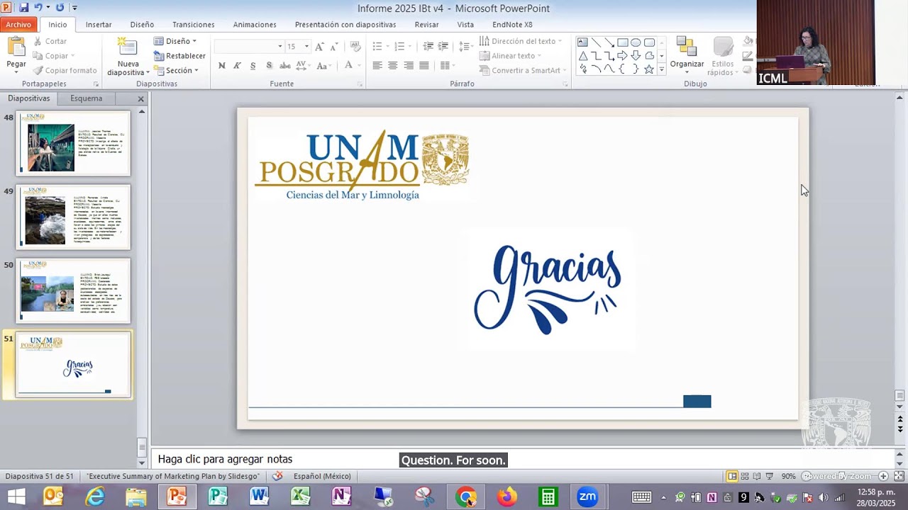Click Copiar formato brush button
Screen dimensions: 908x510
(65, 70)
